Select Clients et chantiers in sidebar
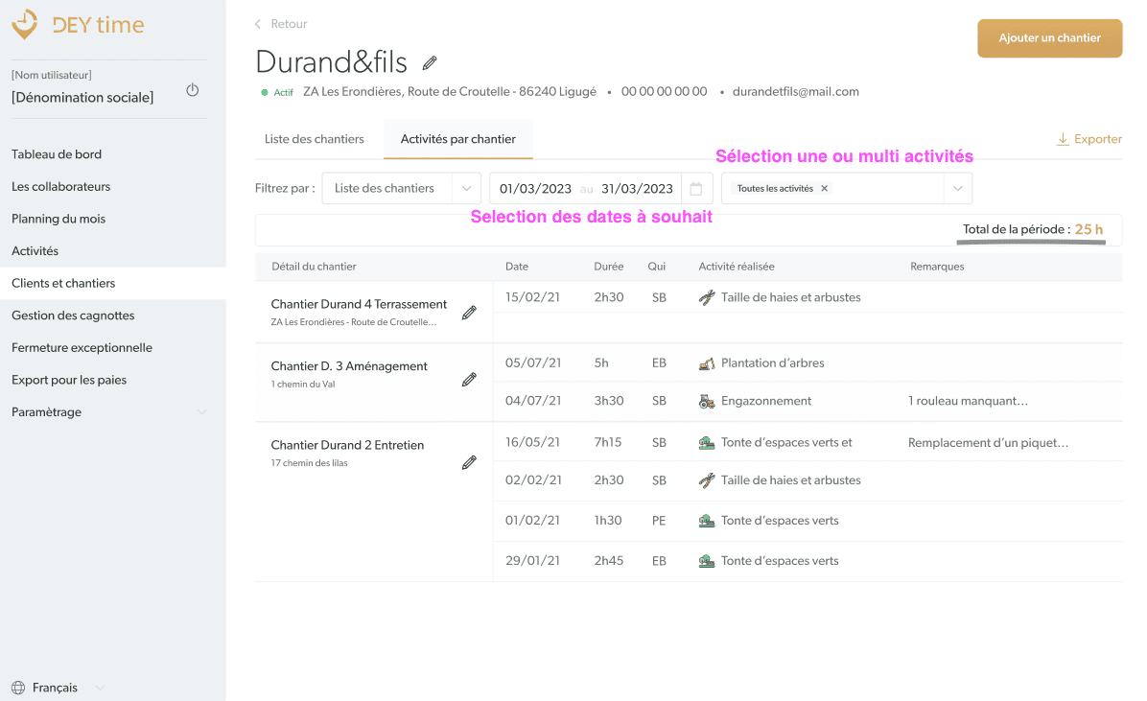Viewport: 1147px width, 701px height. click(x=113, y=283)
